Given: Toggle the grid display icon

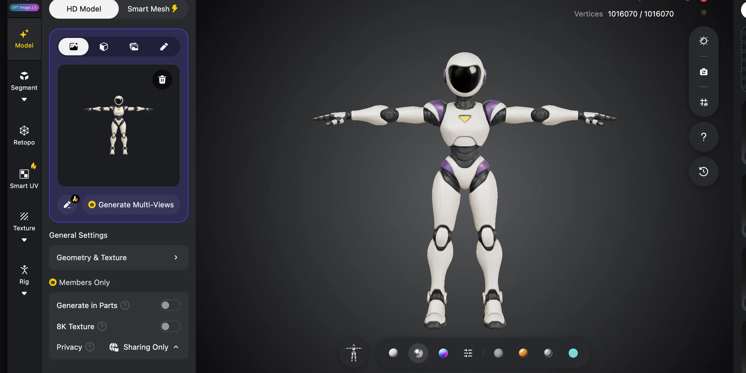Looking at the screenshot, I should [x=704, y=102].
